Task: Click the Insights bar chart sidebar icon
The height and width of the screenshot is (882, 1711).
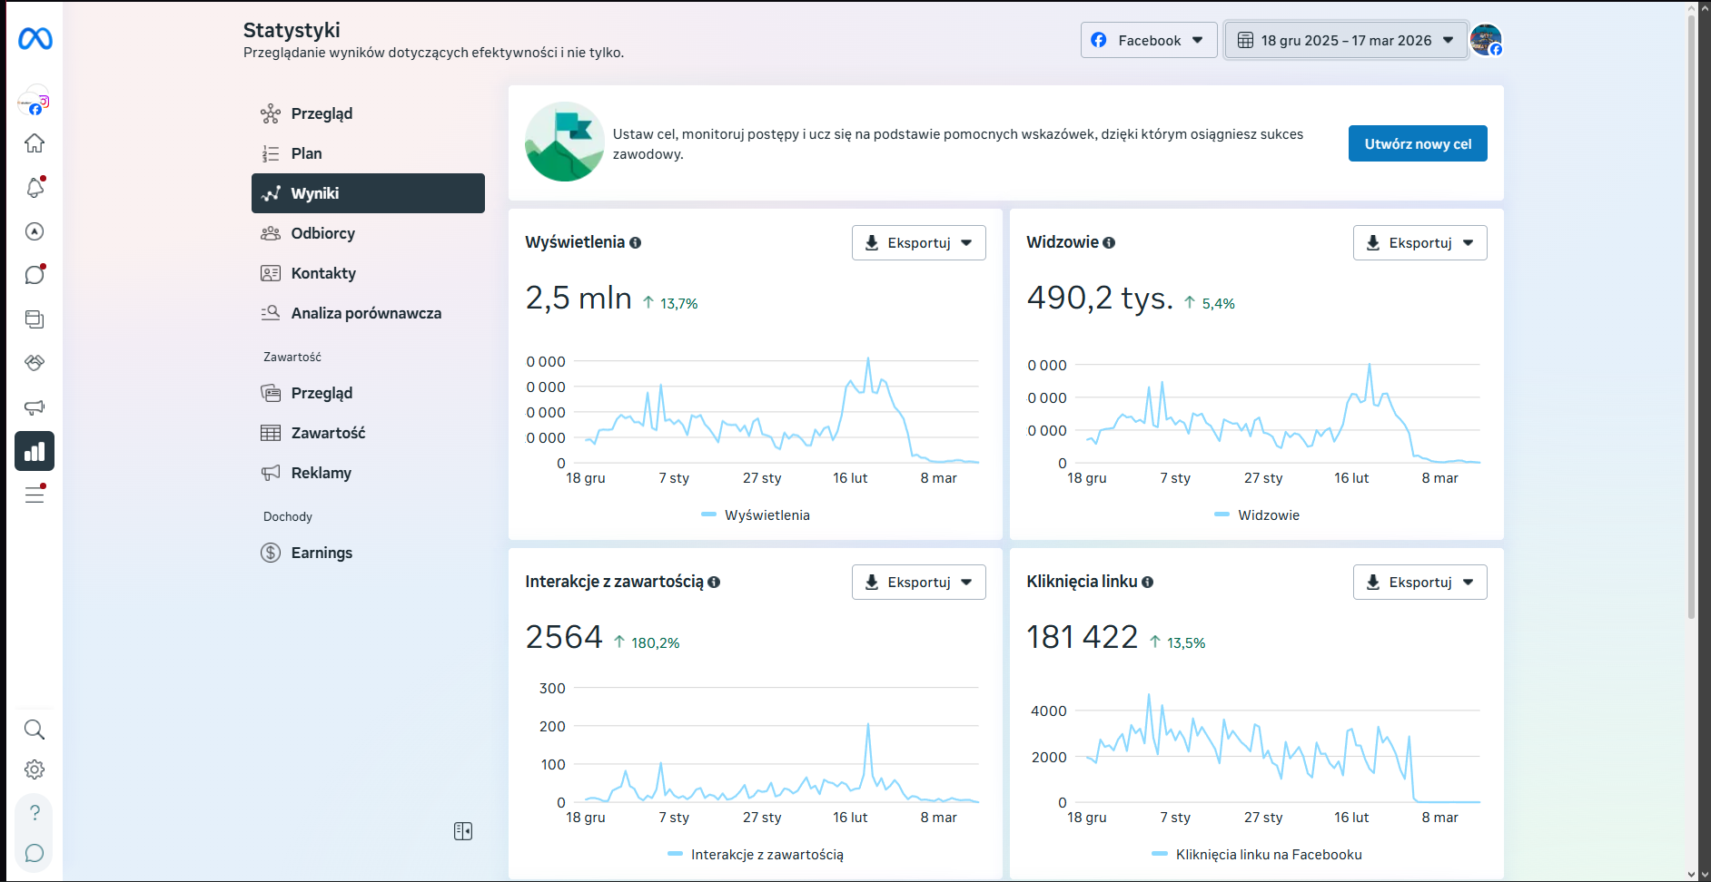Action: [x=35, y=451]
